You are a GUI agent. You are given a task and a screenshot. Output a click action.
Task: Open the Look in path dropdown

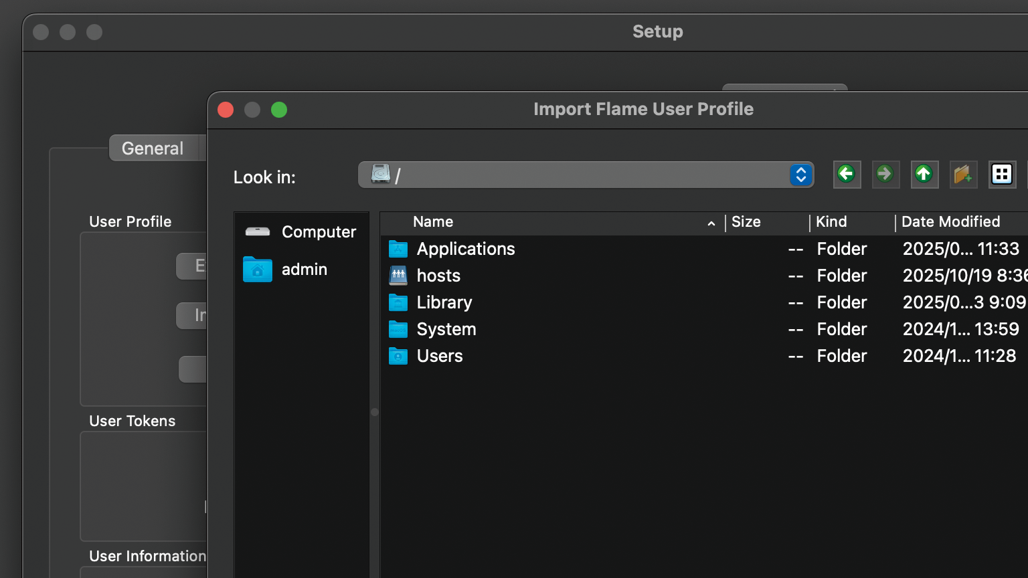(x=801, y=175)
